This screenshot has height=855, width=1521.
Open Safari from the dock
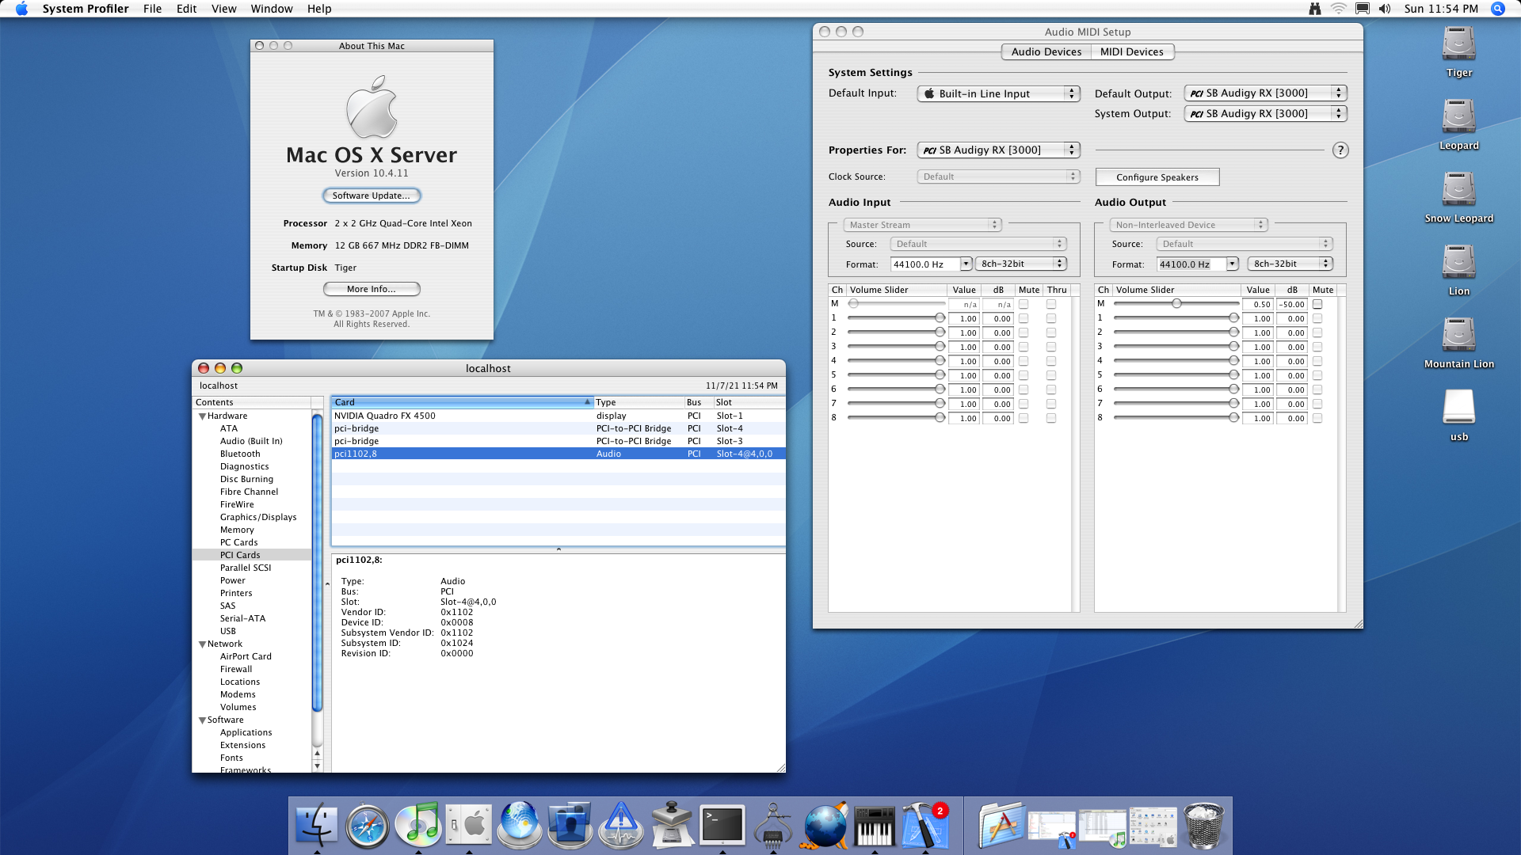[x=367, y=826]
